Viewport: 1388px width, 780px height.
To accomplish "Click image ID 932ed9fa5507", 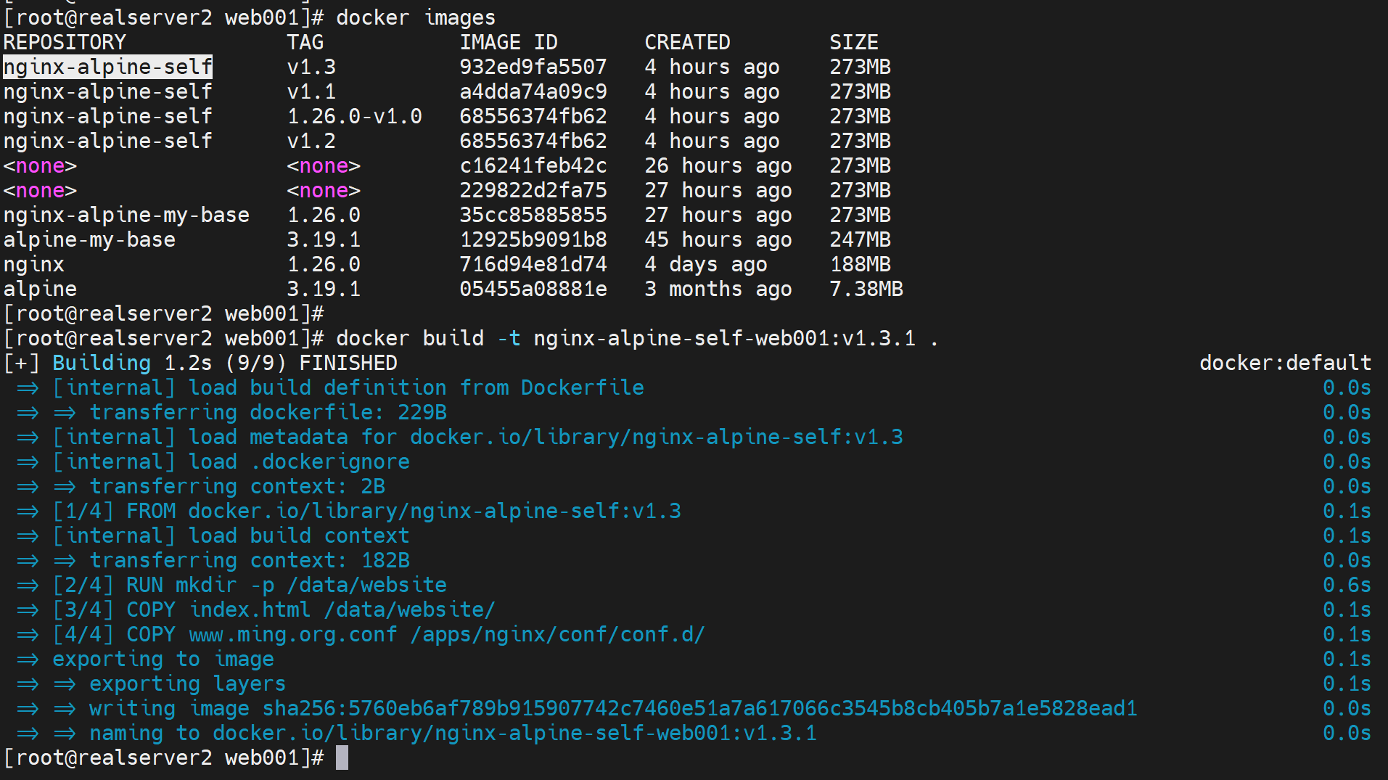I will click(533, 67).
